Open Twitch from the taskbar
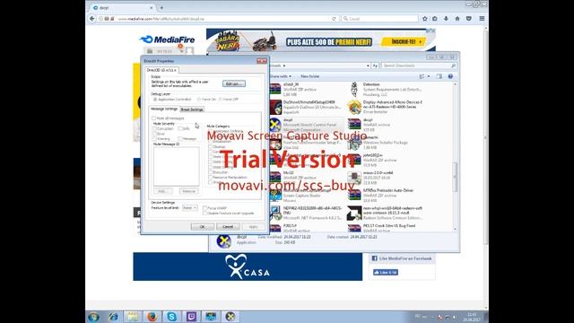This screenshot has width=574, height=323. [191, 317]
